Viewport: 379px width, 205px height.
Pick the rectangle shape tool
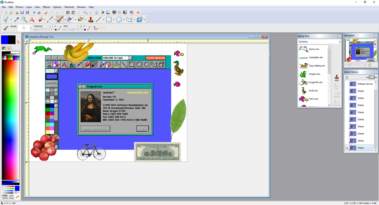pos(109,20)
